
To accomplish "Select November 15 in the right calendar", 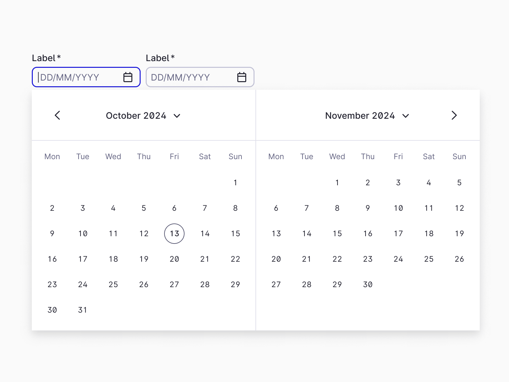I will pyautogui.click(x=337, y=234).
